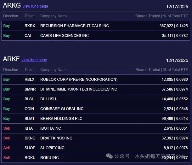Screen dimensions: 192x165
Task: Select CAI ticker cell
Action: coord(28,36)
